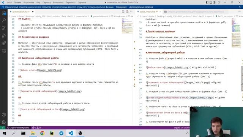This screenshot has height=137, width=243.
Task: Open the presentation.md preview tab
Action: click(195, 12)
